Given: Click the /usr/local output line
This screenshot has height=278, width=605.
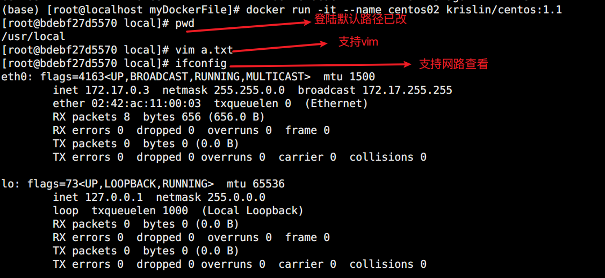Looking at the screenshot, I should [33, 36].
